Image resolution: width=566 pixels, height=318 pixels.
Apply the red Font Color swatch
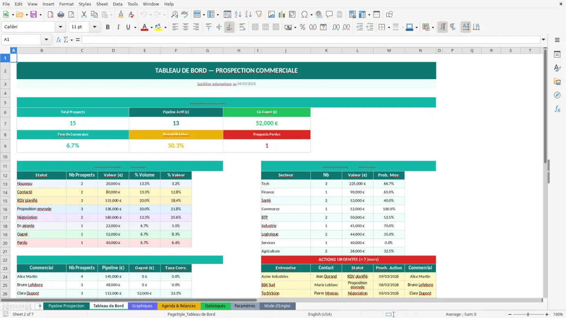tap(144, 27)
